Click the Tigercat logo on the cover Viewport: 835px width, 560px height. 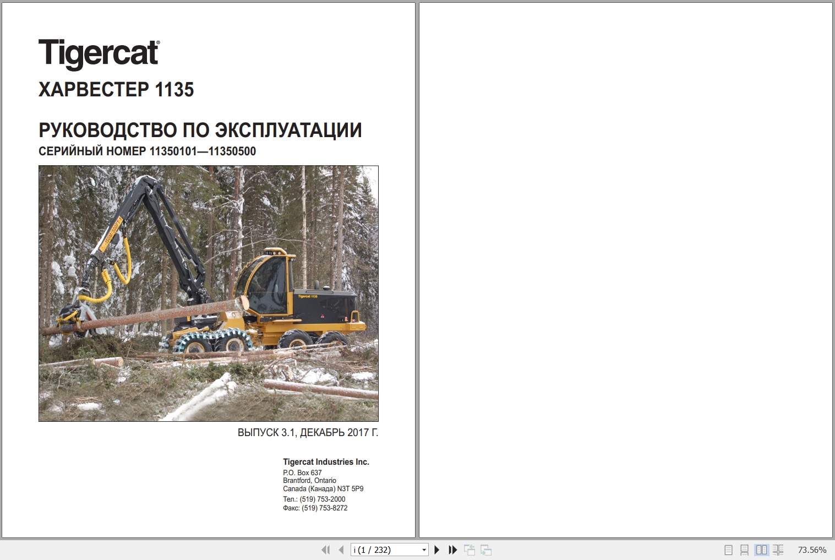click(x=98, y=53)
